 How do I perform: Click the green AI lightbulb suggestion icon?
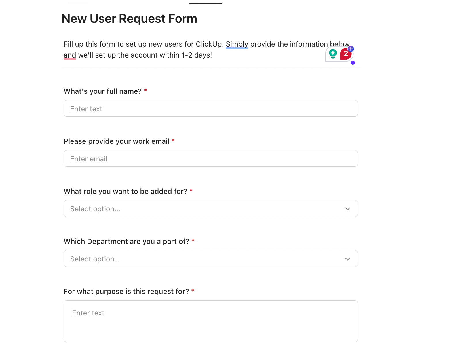pyautogui.click(x=333, y=53)
